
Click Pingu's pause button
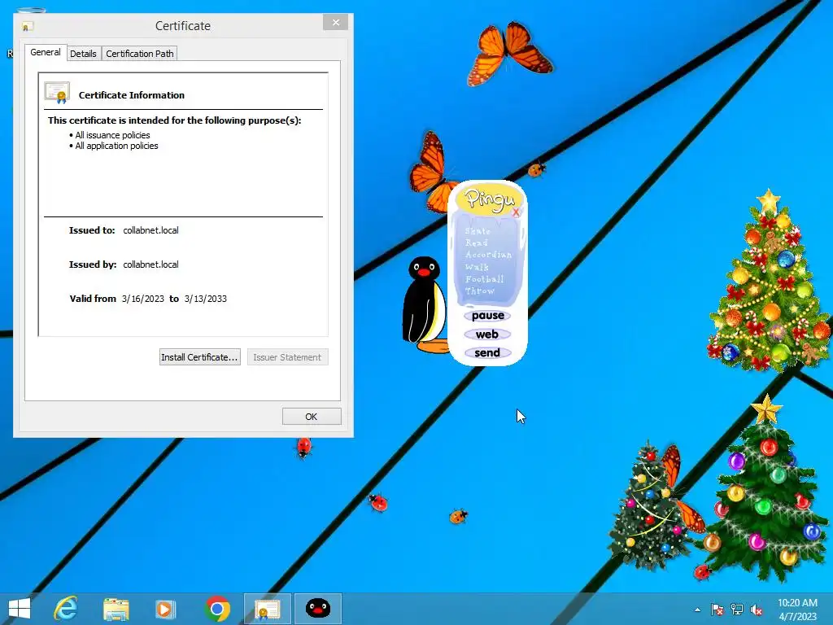click(488, 316)
